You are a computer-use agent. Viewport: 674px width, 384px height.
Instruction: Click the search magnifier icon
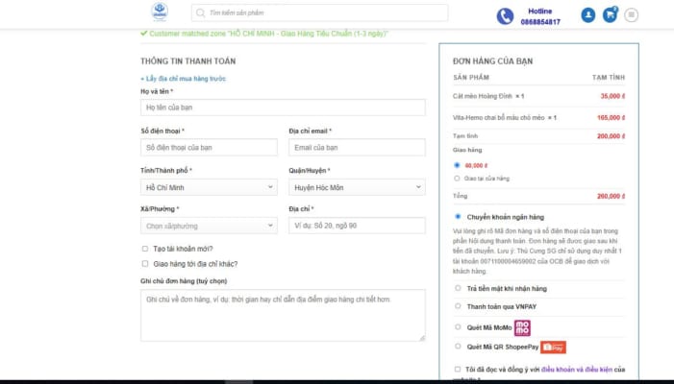coord(200,13)
